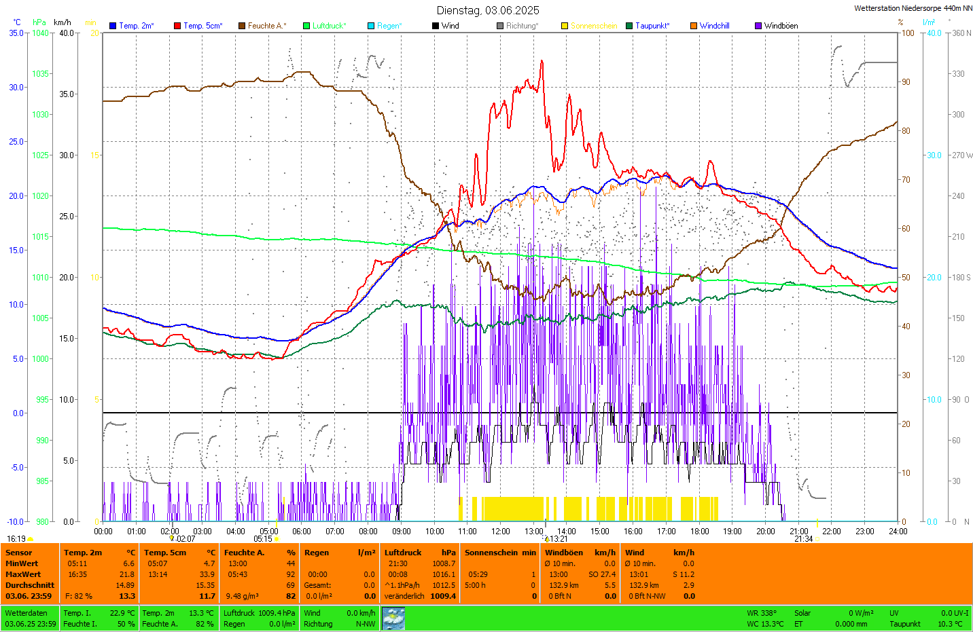Select the Sensor column header in table
Image resolution: width=973 pixels, height=632 pixels.
[x=19, y=553]
